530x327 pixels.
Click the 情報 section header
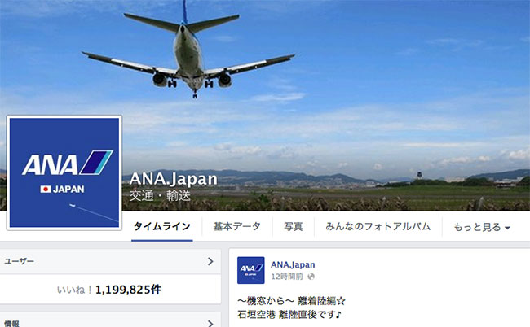click(x=110, y=321)
